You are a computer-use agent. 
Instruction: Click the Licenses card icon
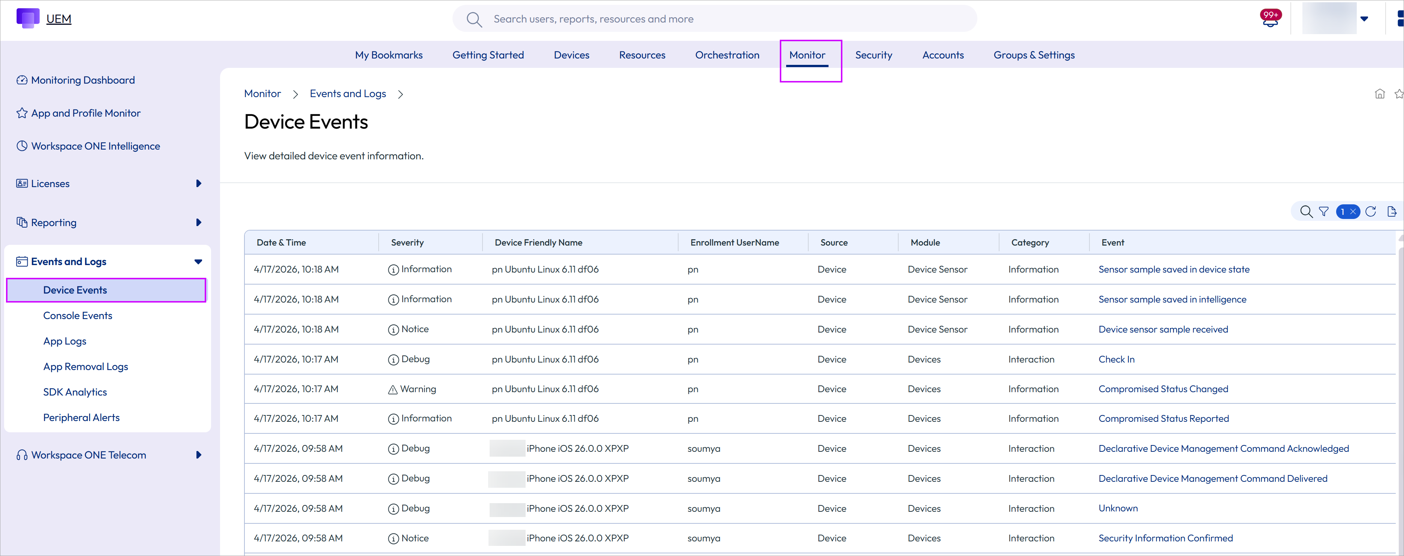(x=22, y=184)
